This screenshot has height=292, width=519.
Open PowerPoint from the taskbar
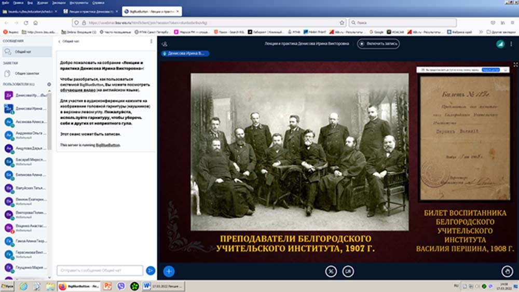[x=107, y=286]
